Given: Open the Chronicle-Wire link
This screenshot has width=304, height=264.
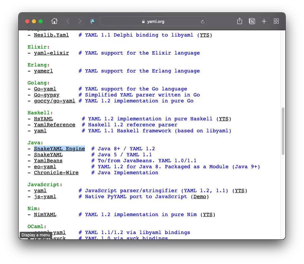Looking at the screenshot, I should pos(56,173).
